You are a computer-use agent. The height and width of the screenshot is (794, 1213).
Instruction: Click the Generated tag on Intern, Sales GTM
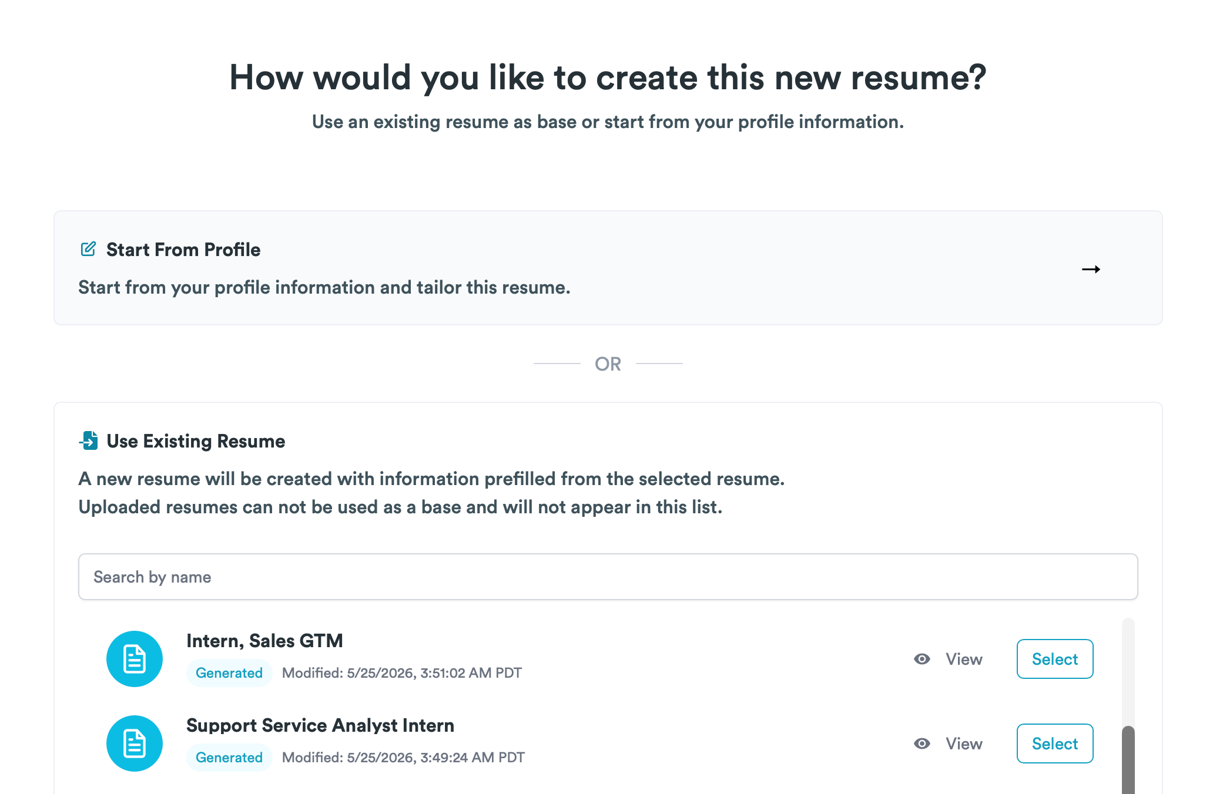coord(229,673)
